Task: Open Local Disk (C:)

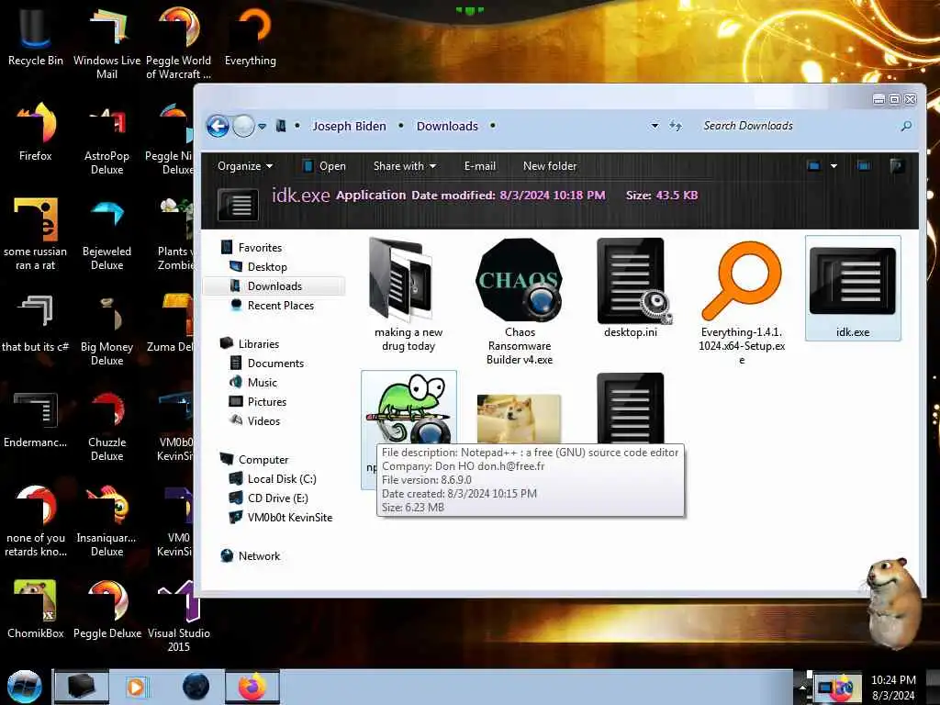Action: 274,479
